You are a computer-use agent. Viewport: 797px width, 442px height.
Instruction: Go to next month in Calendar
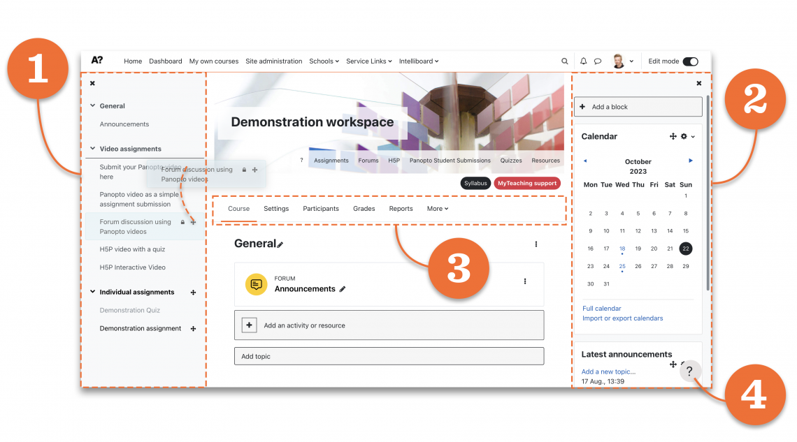pos(691,161)
